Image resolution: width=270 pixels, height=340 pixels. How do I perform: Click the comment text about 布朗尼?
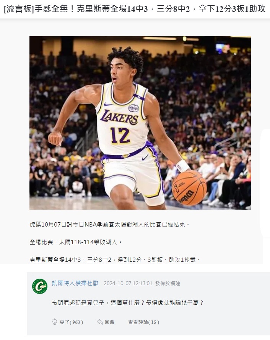[x=128, y=302]
